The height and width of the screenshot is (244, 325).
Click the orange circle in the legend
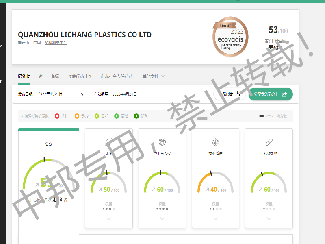(77, 116)
